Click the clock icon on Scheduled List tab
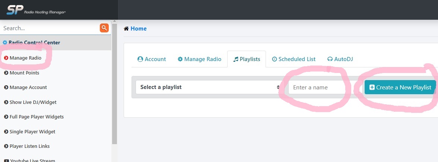Image resolution: width=438 pixels, height=162 pixels. (274, 59)
